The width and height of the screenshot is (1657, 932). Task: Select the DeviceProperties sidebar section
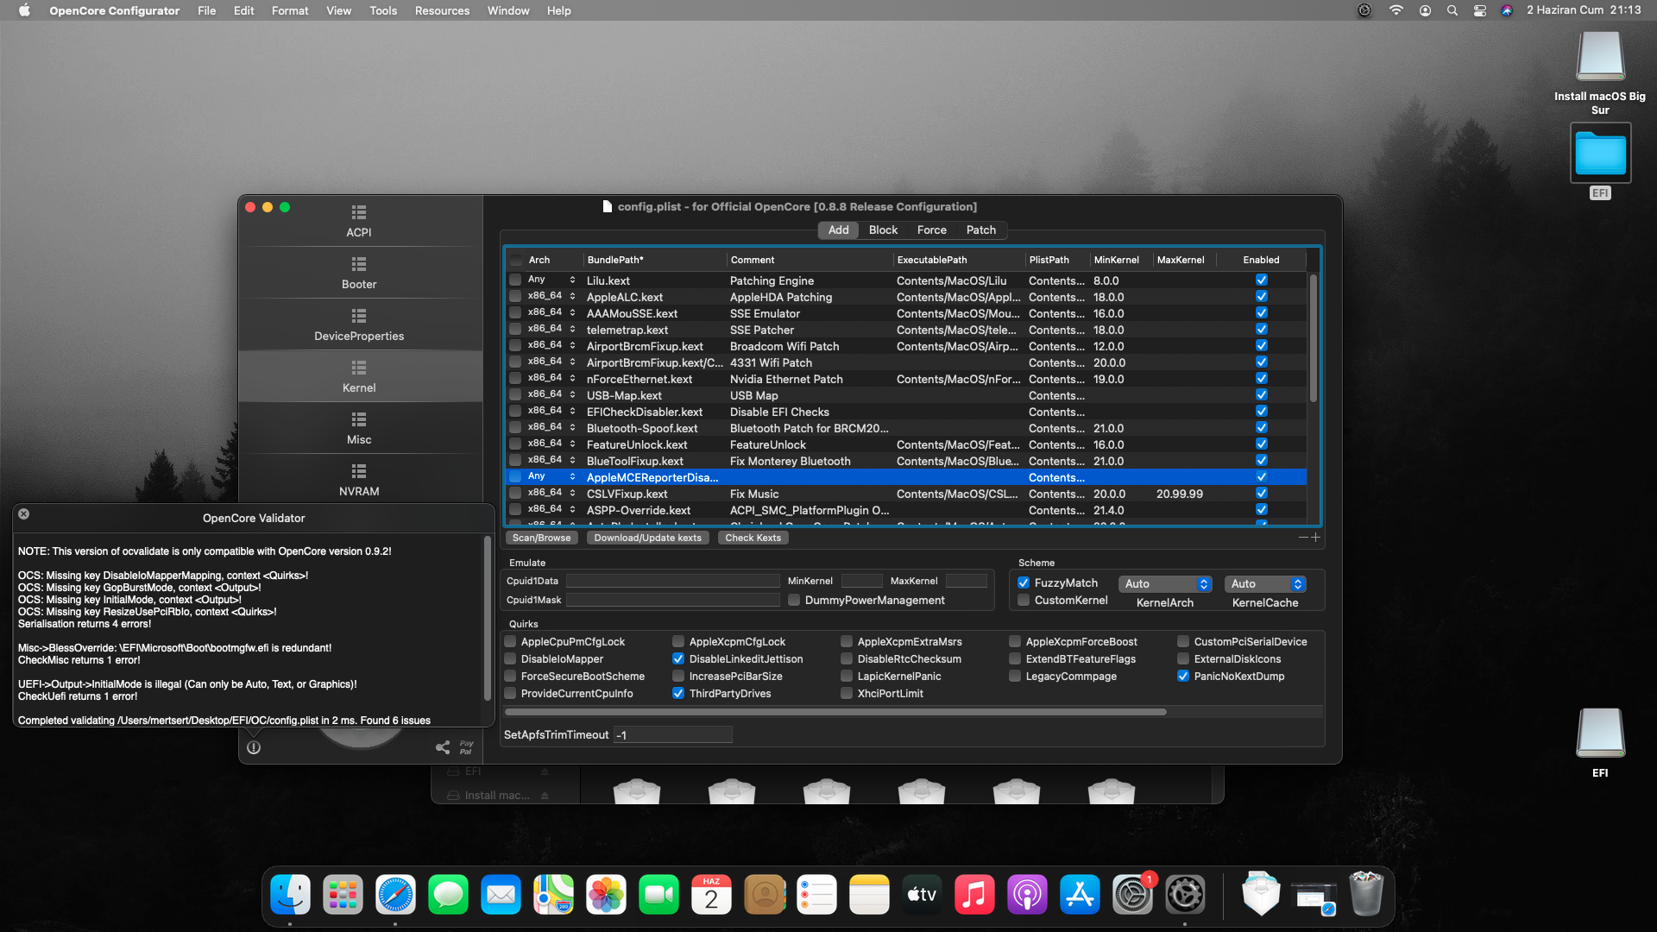point(359,324)
